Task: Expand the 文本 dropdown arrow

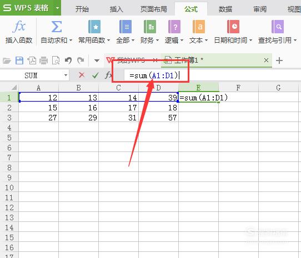Action: pyautogui.click(x=207, y=41)
